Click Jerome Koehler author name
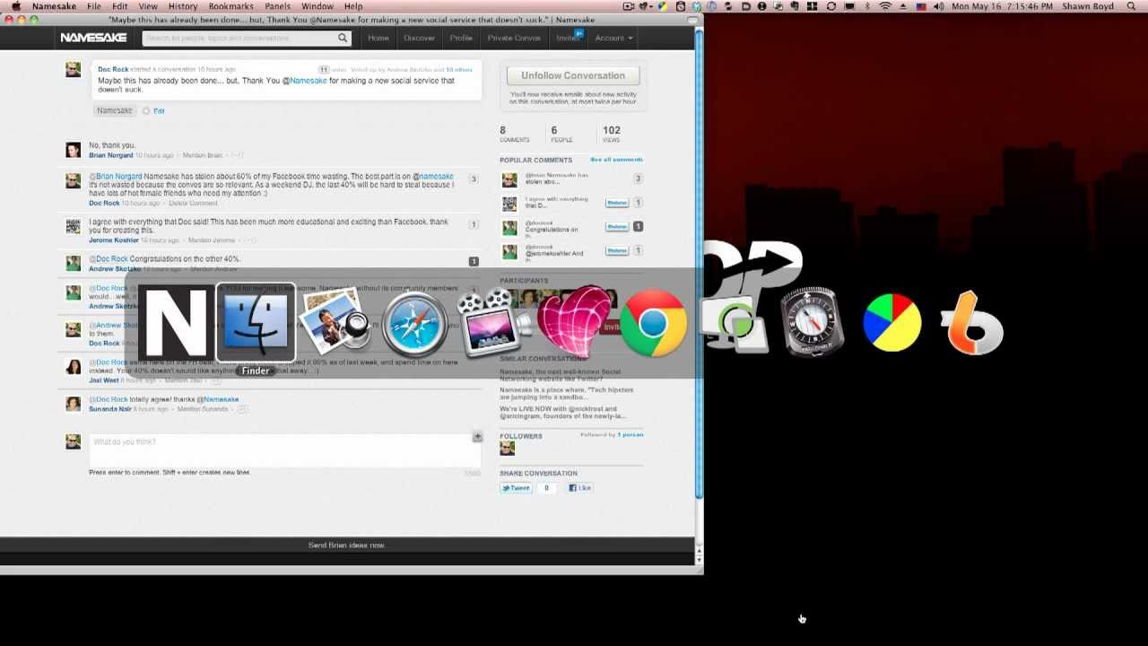 tap(114, 240)
